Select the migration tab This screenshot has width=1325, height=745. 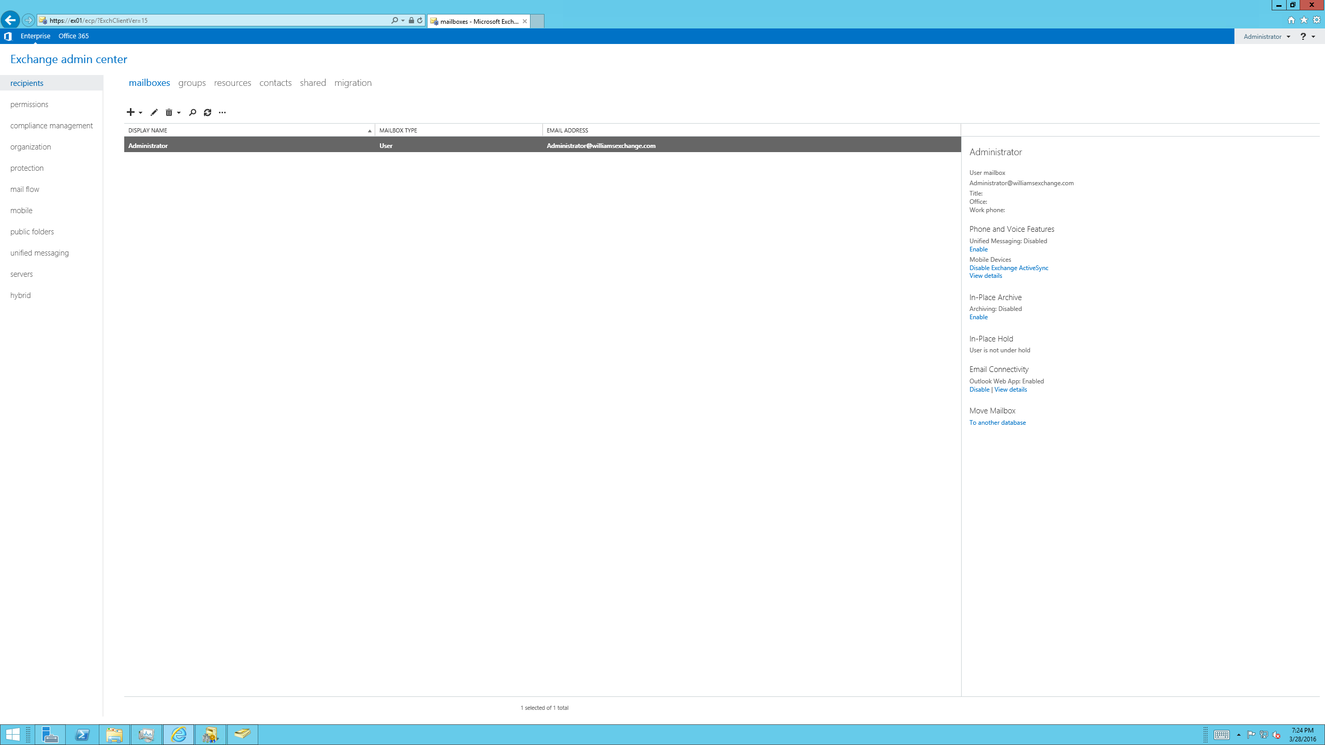pyautogui.click(x=353, y=82)
